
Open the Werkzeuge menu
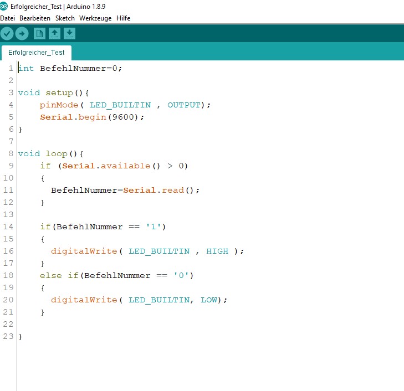(95, 18)
